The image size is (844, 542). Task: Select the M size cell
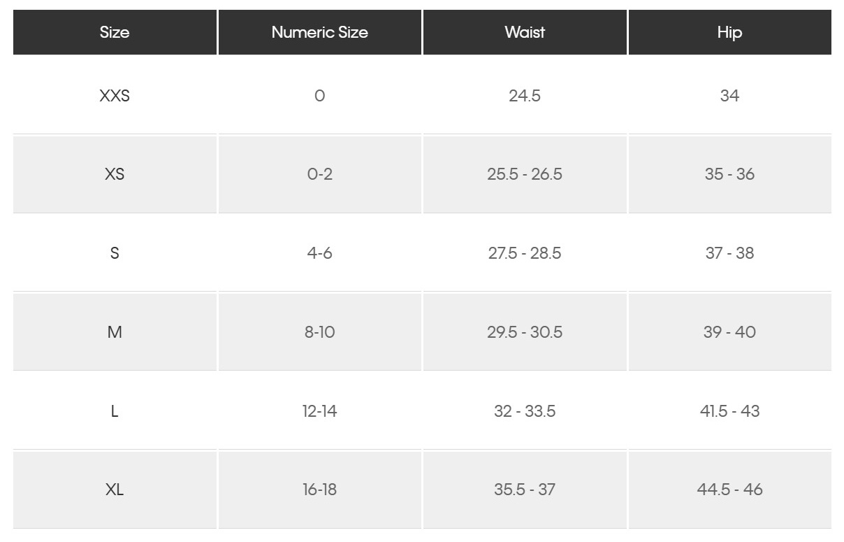point(115,332)
